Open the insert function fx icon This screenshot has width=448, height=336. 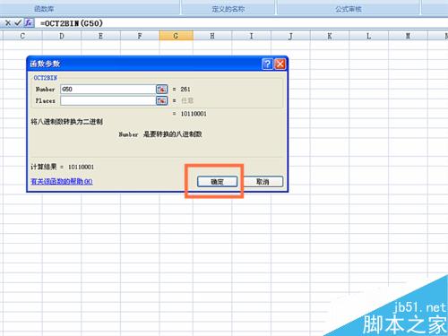click(x=29, y=22)
